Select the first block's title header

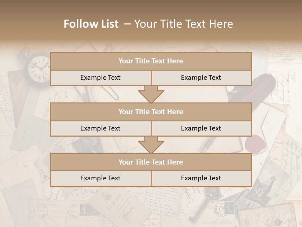(x=151, y=61)
